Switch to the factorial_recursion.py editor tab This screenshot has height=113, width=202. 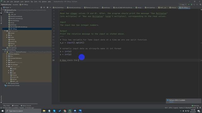pos(74,8)
